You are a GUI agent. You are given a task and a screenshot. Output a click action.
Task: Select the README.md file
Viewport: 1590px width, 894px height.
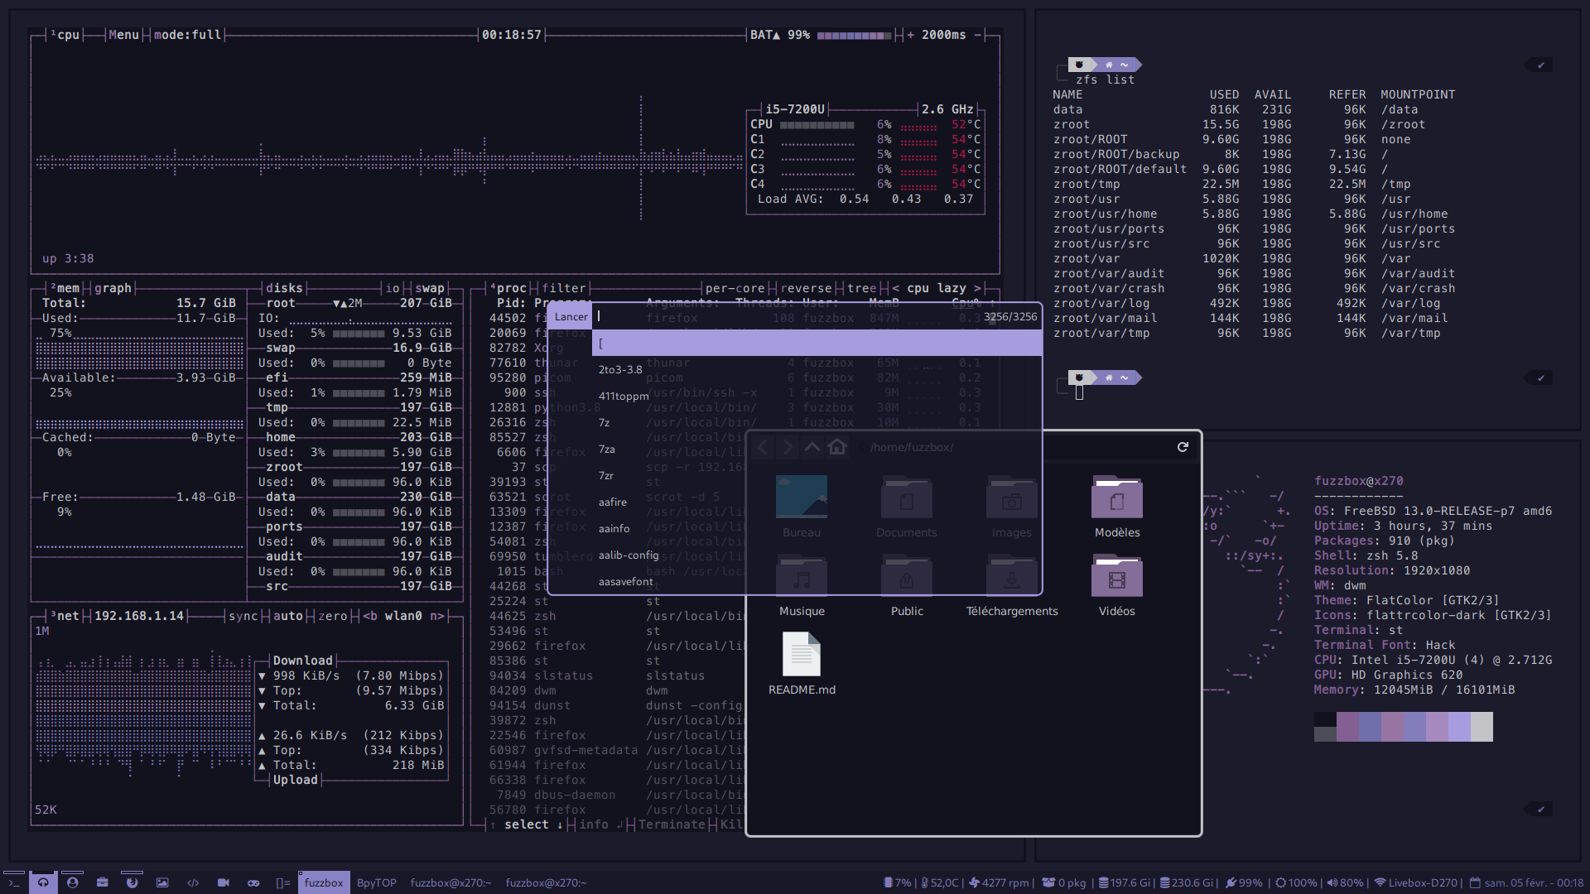tap(802, 664)
